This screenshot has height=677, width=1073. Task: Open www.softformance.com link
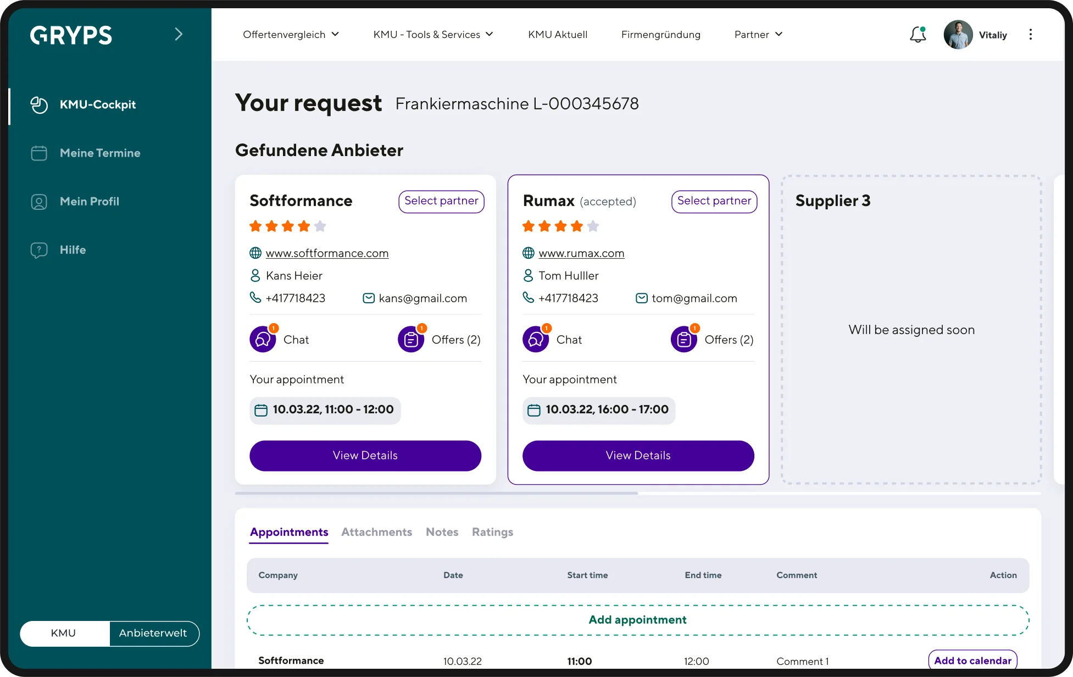327,253
